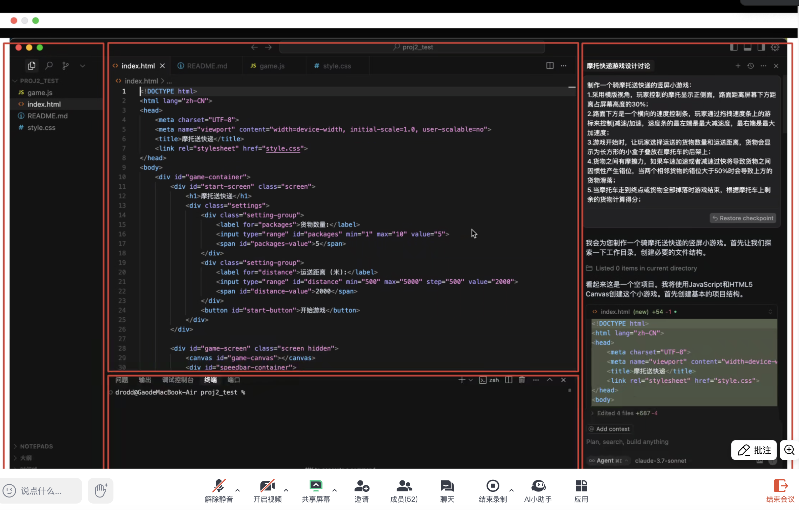Click the Restore checkpoint button
Image resolution: width=799 pixels, height=510 pixels.
click(743, 218)
